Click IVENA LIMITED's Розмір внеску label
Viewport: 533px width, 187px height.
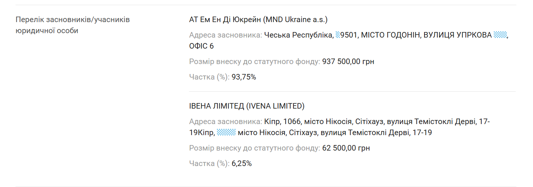click(x=255, y=148)
